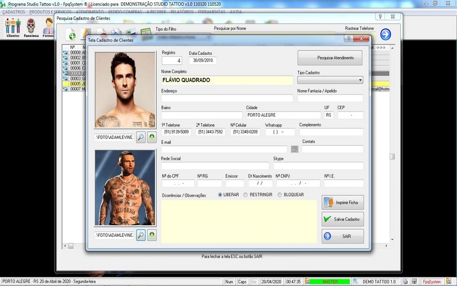The height and width of the screenshot is (286, 457).
Task: Click the small e-mail send icon
Action: (294, 149)
